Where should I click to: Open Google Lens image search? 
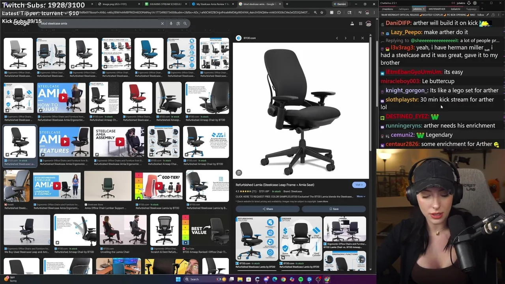178,23
